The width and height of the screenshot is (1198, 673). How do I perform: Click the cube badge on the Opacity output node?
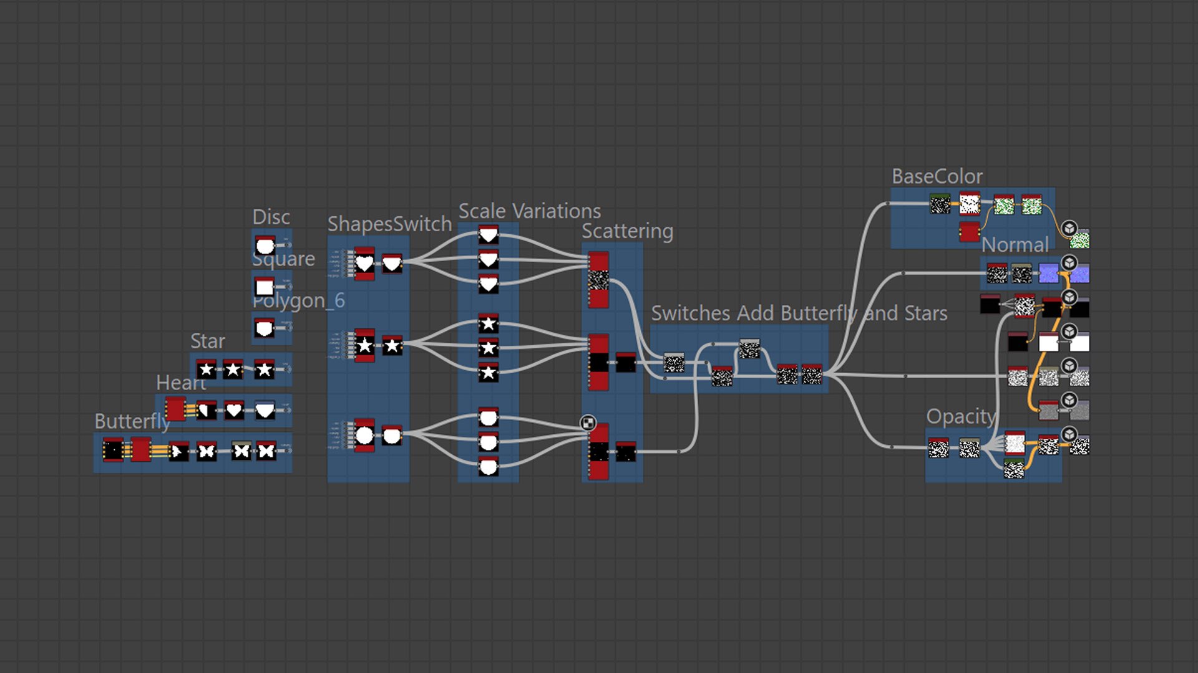[1069, 434]
